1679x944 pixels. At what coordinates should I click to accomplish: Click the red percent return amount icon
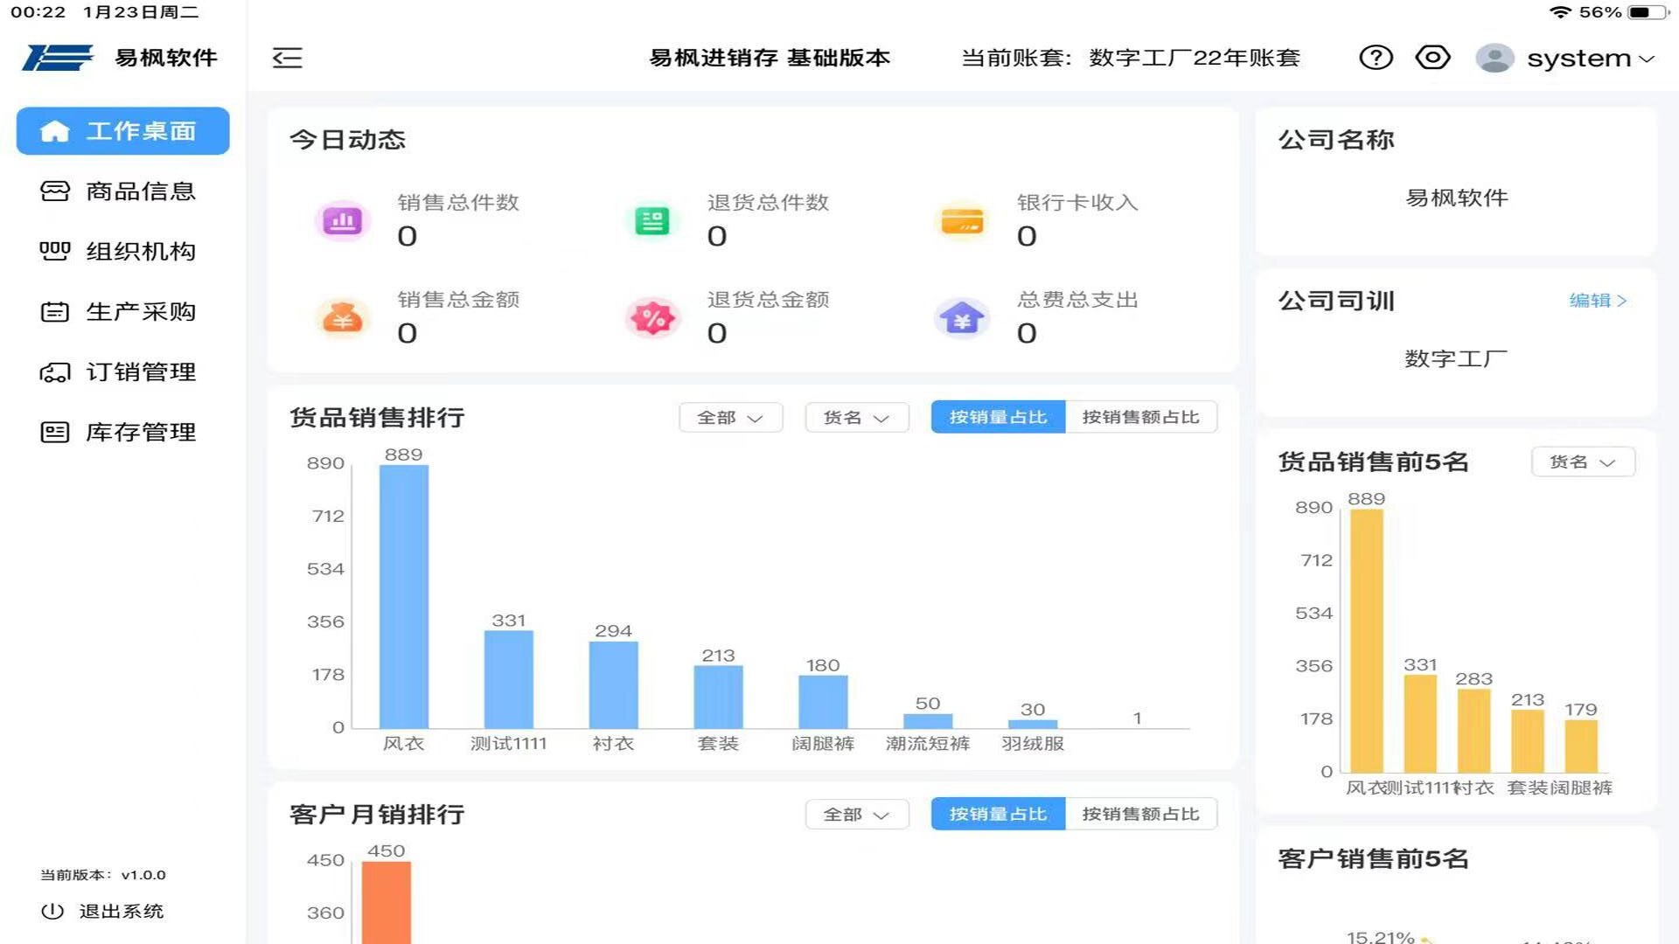point(652,318)
